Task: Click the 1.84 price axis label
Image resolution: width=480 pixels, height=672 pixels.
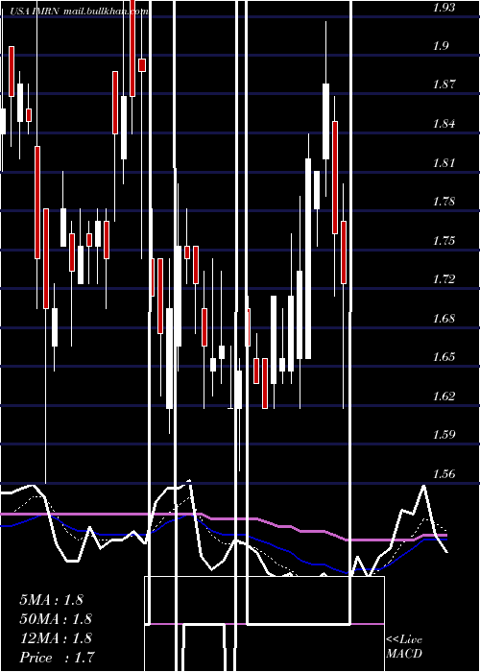Action: [444, 124]
